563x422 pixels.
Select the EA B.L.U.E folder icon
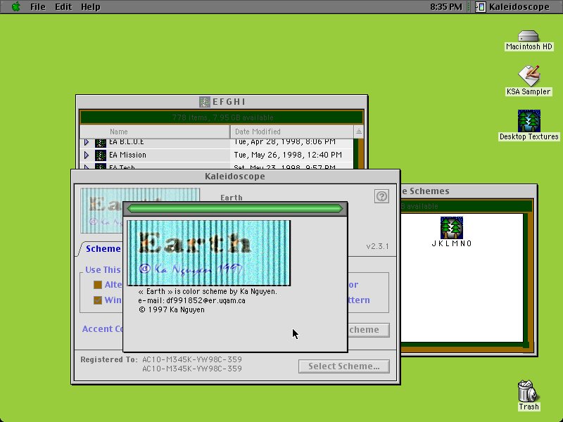coord(101,143)
